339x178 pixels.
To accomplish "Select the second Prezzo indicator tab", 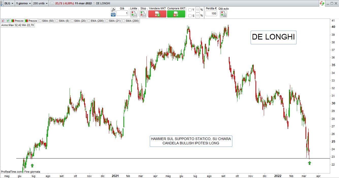I will pyautogui.click(x=31, y=21).
